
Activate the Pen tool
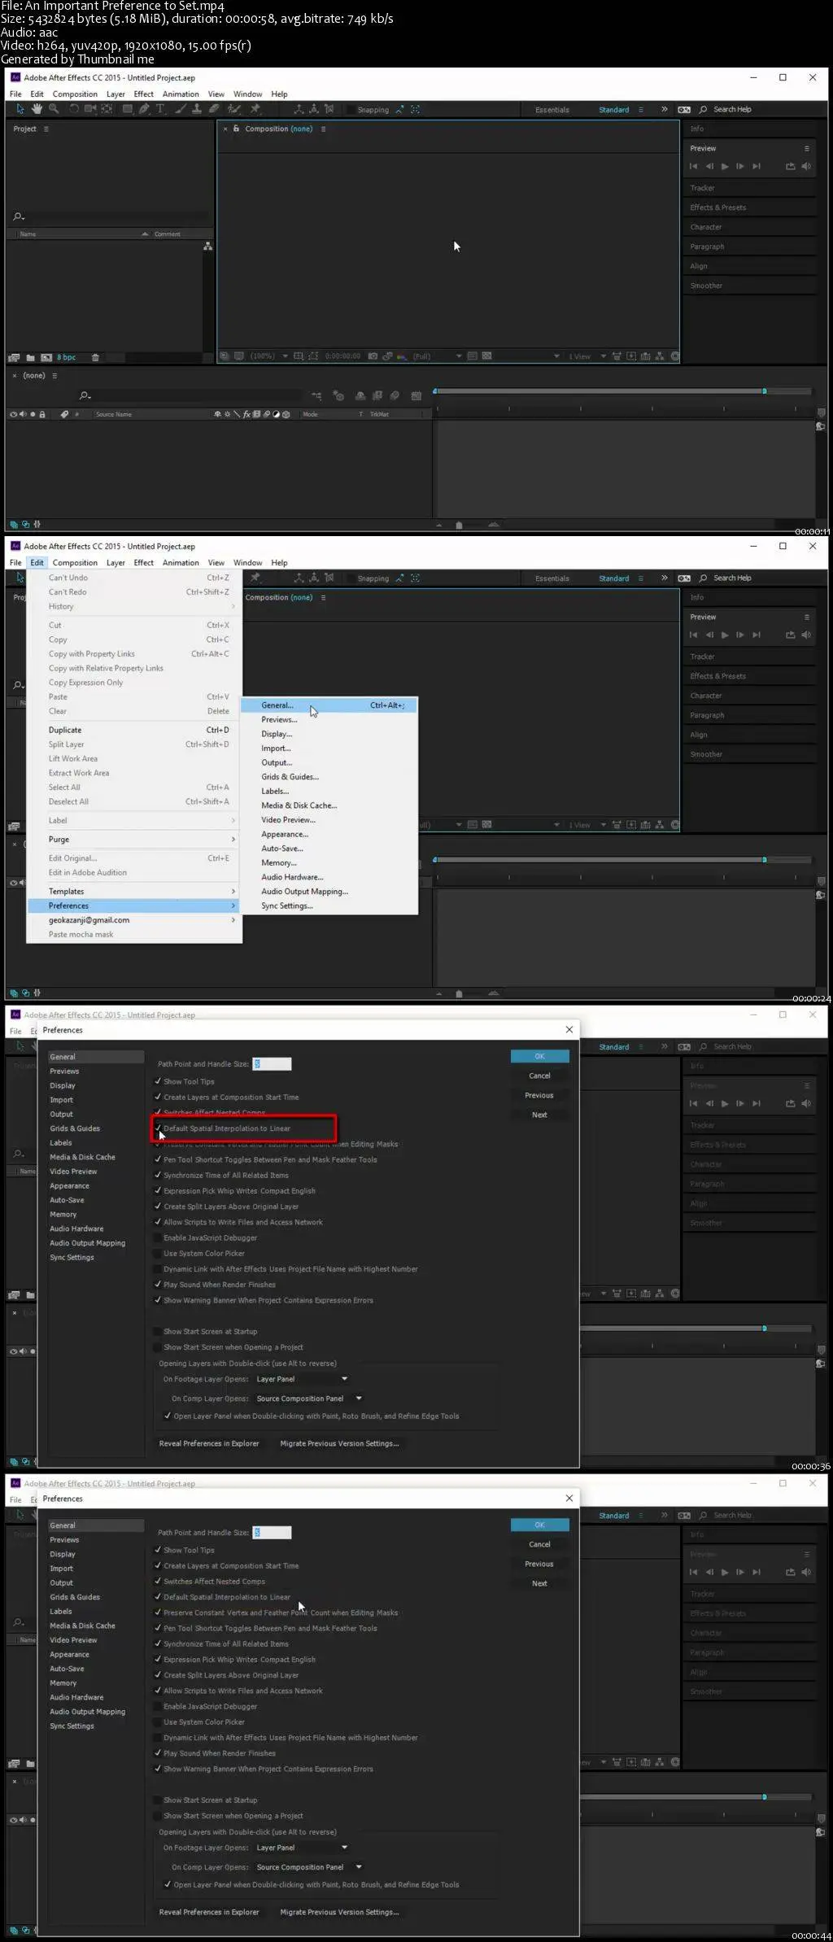click(144, 109)
